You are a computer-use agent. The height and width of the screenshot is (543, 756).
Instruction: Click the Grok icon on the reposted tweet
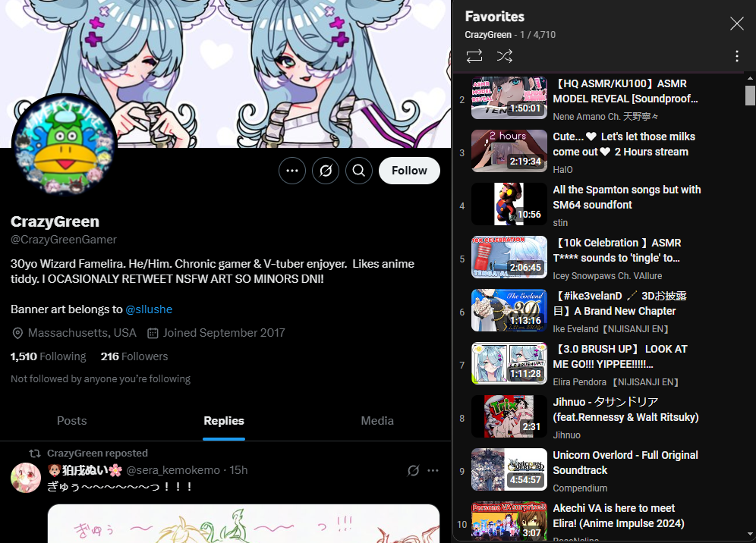[413, 470]
